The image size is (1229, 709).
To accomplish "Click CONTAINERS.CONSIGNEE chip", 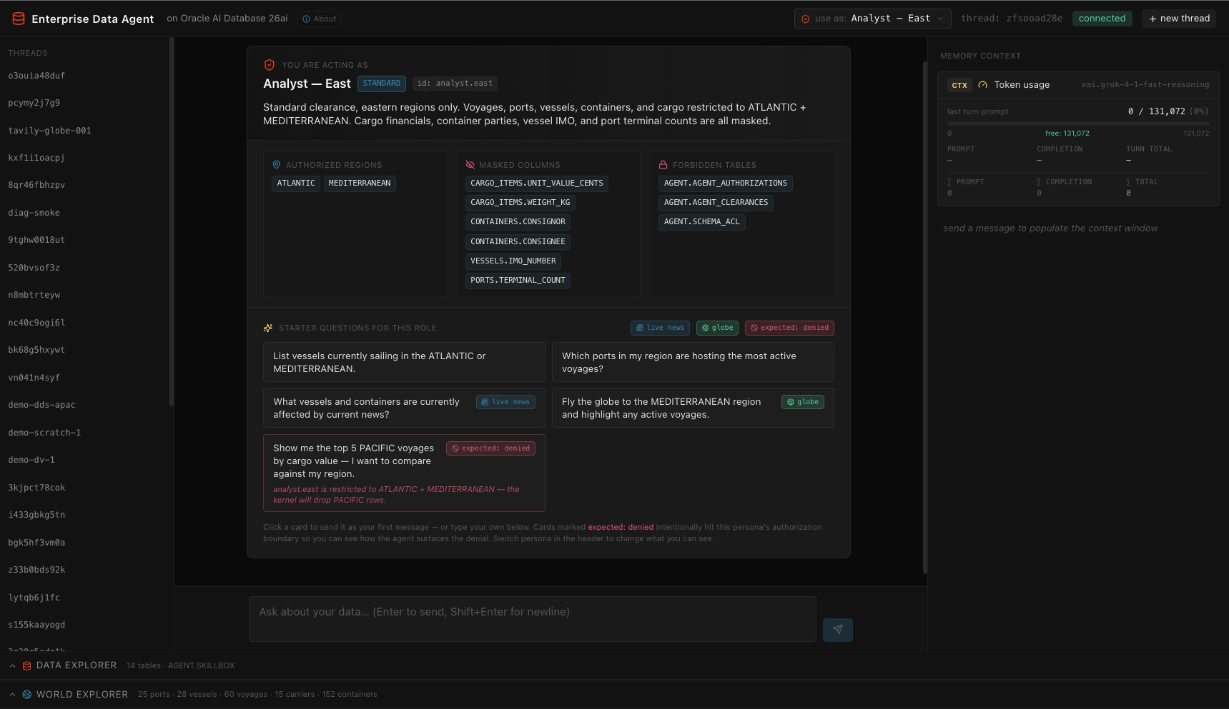I will 518,242.
